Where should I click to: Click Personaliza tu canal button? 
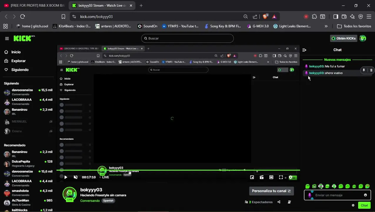pos(271,191)
